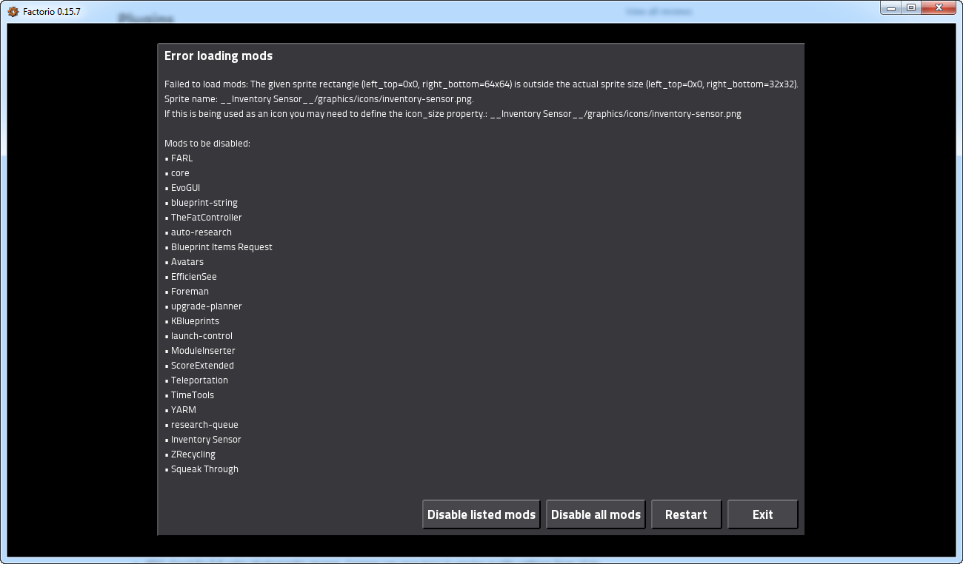
Task: Click the 'Mods to be disabled:' label
Action: [x=207, y=144]
